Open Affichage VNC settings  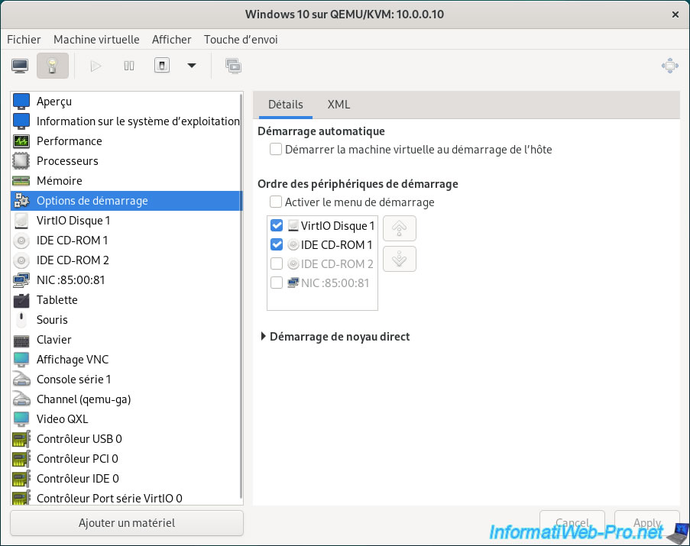[127, 360]
